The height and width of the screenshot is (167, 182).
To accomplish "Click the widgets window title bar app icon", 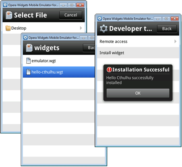I will pyautogui.click(x=25, y=38).
